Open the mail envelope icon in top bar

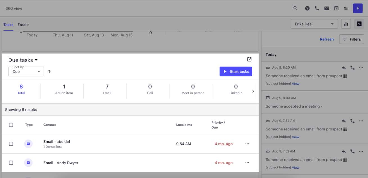(327, 8)
